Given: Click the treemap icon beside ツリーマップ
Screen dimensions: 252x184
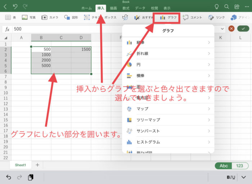Looking at the screenshot, I should click(129, 120).
